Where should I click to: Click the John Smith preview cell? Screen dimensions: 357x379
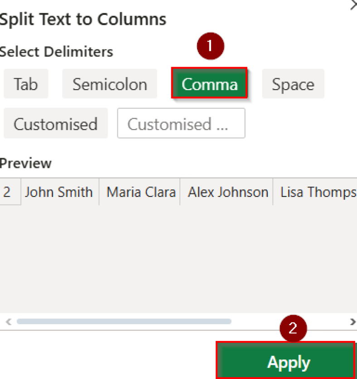pos(59,192)
